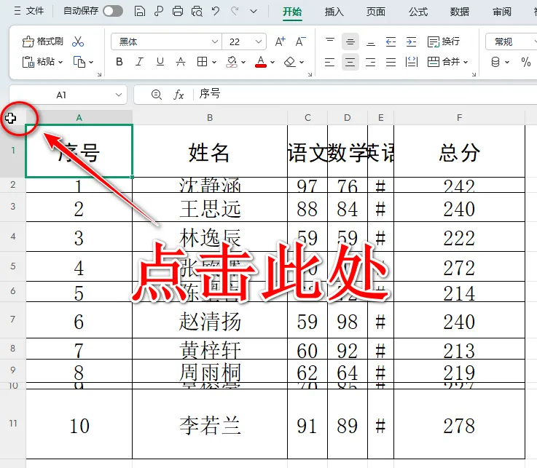Select justify alignment
Viewport: 537px width, 468px height.
[x=391, y=62]
